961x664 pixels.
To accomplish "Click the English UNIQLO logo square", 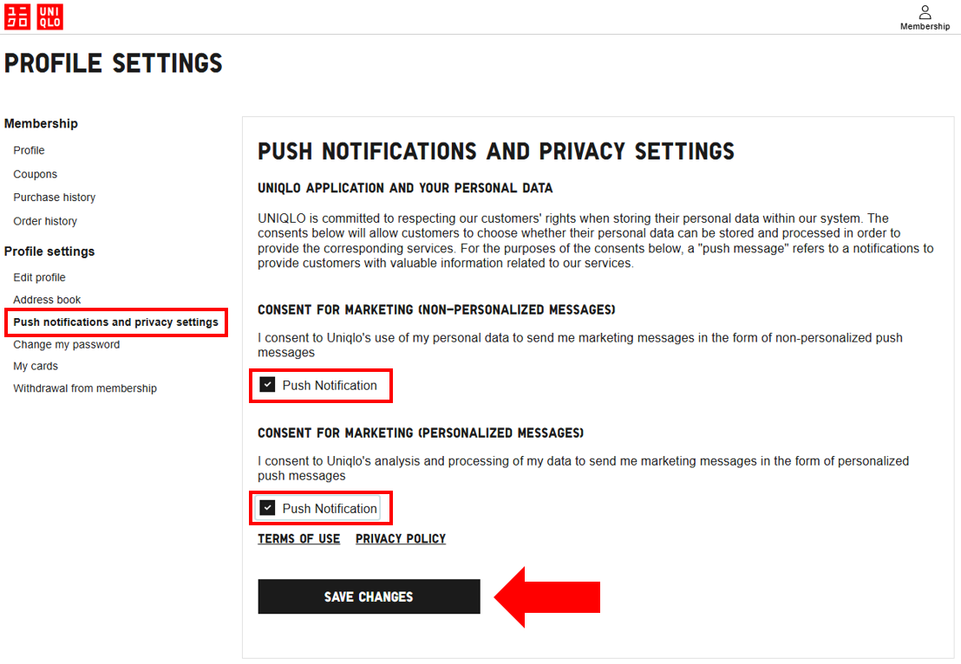I will point(50,16).
